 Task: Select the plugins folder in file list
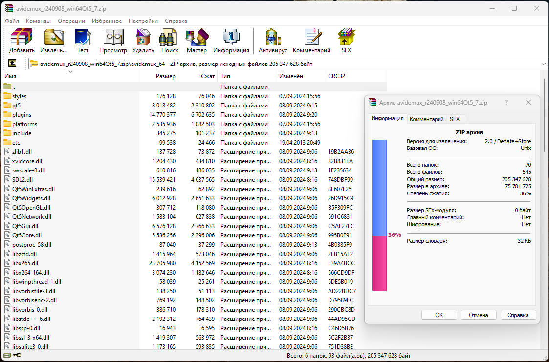[22, 115]
